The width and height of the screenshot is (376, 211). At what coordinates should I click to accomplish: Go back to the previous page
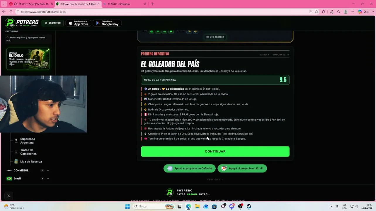pos(4,12)
